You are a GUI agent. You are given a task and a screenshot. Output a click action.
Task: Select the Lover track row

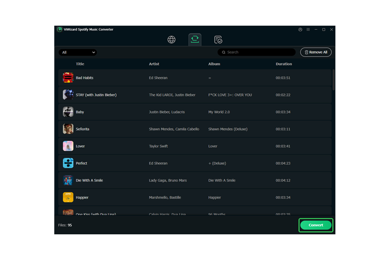click(195, 146)
